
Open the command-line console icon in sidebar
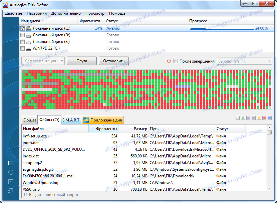pyautogui.click(x=11, y=182)
